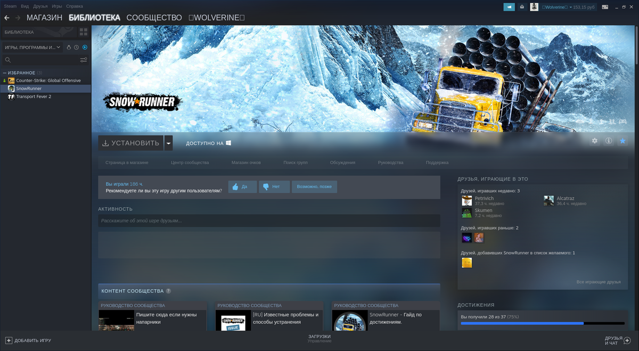639x351 pixels.
Task: Open game settings gear icon
Action: 595,141
